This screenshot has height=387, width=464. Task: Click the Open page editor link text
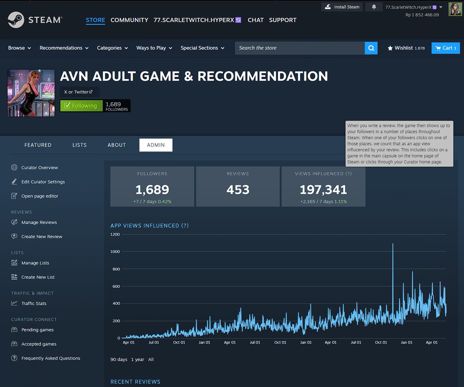click(40, 196)
